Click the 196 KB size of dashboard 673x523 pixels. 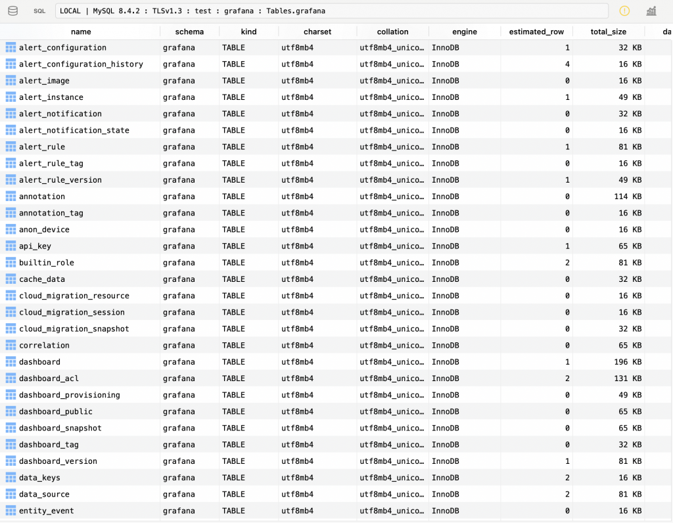[628, 362]
